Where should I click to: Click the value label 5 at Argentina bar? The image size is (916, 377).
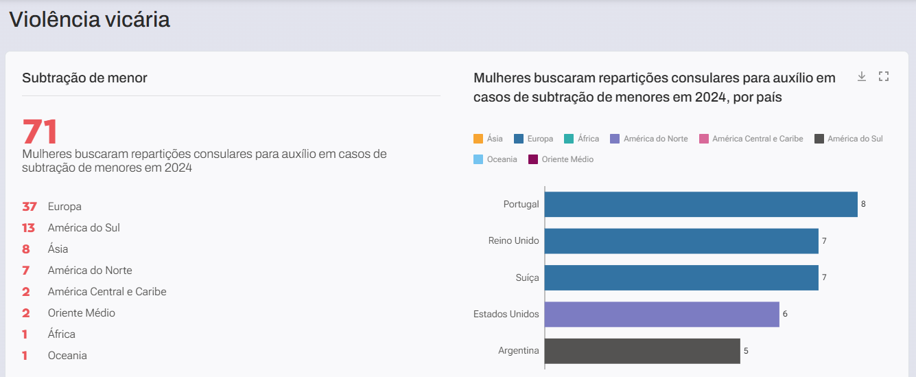[746, 351]
